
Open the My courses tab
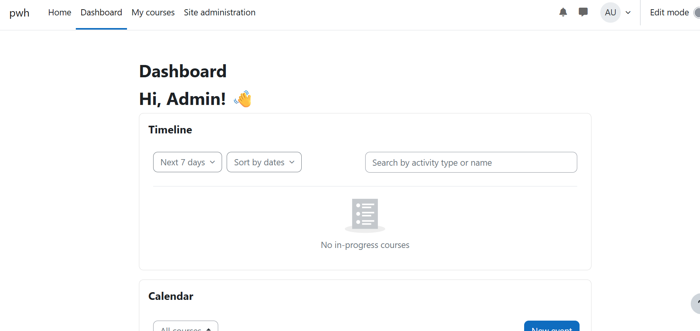point(153,13)
